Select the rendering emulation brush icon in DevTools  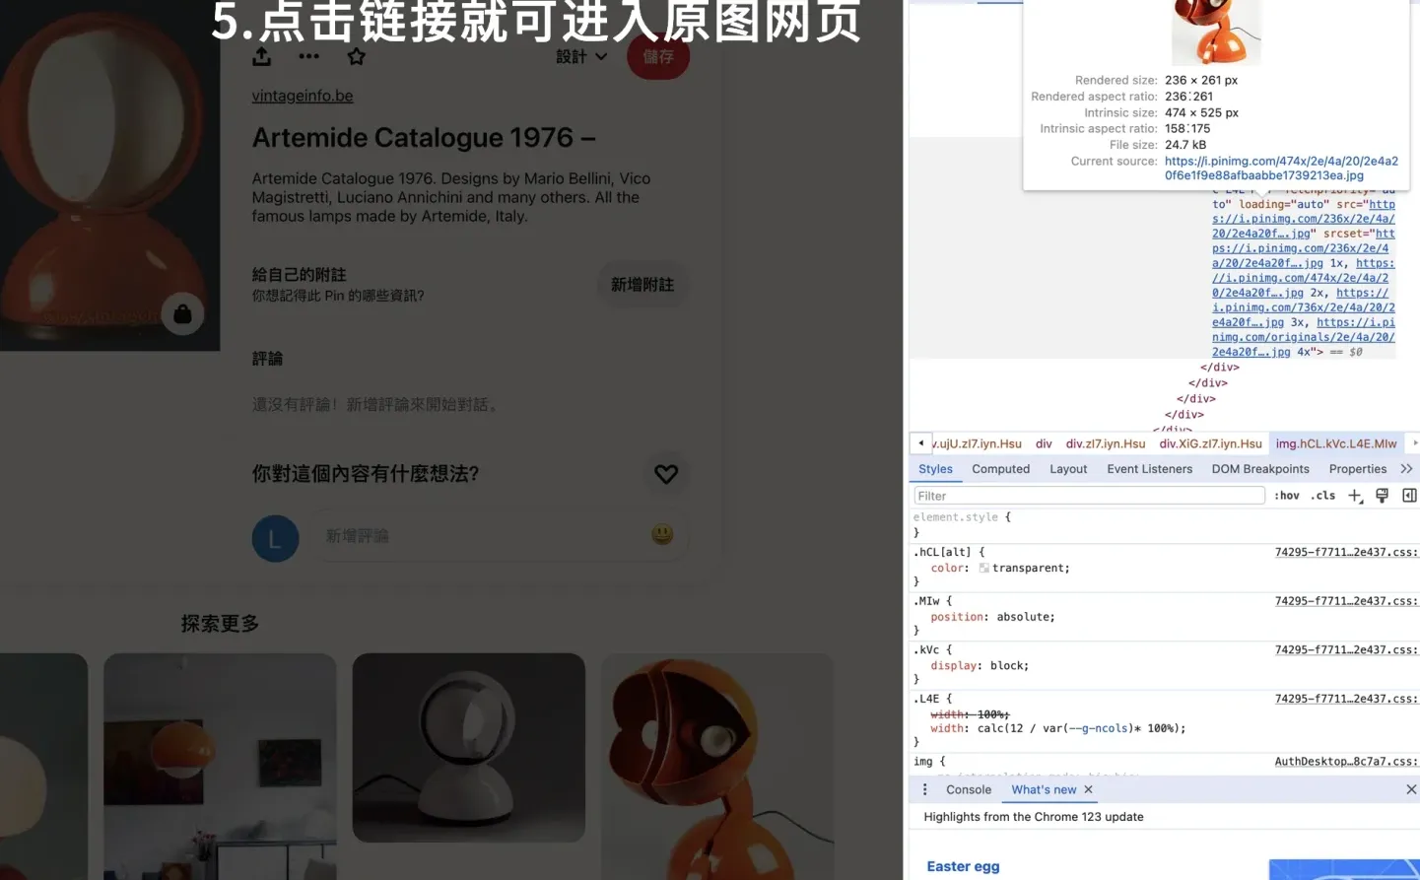click(x=1382, y=495)
